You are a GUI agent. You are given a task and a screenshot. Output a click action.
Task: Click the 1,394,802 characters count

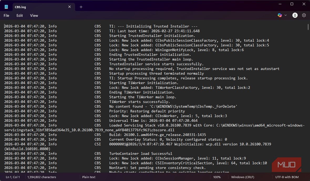(42, 177)
